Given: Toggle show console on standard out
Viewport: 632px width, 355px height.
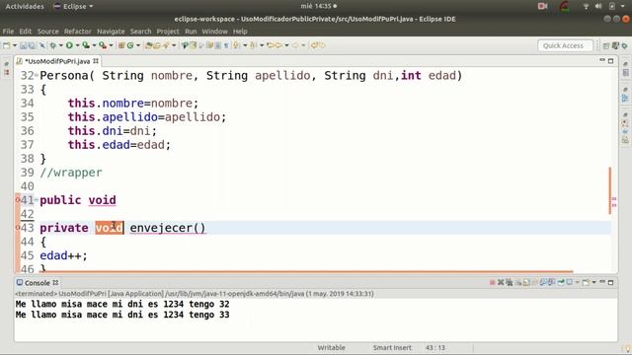Looking at the screenshot, I should click(543, 283).
